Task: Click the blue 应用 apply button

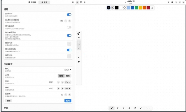Action: (68, 101)
